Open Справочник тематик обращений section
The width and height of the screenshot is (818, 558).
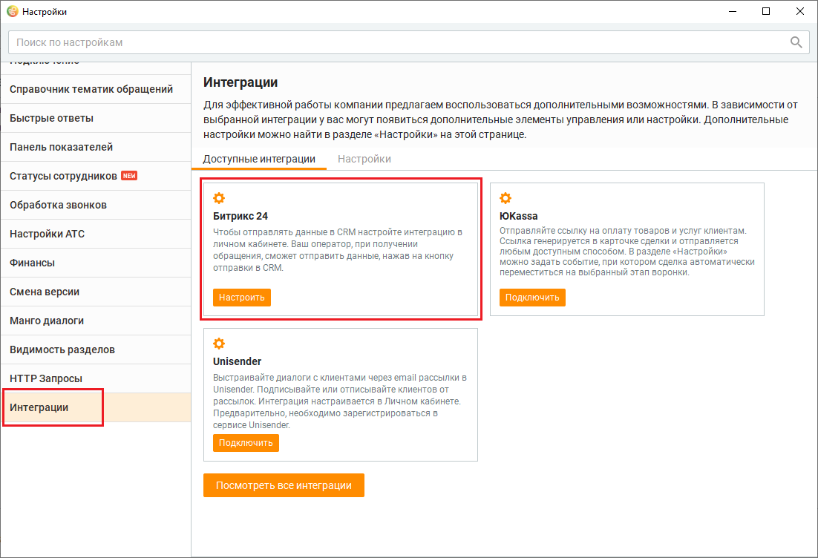click(96, 89)
